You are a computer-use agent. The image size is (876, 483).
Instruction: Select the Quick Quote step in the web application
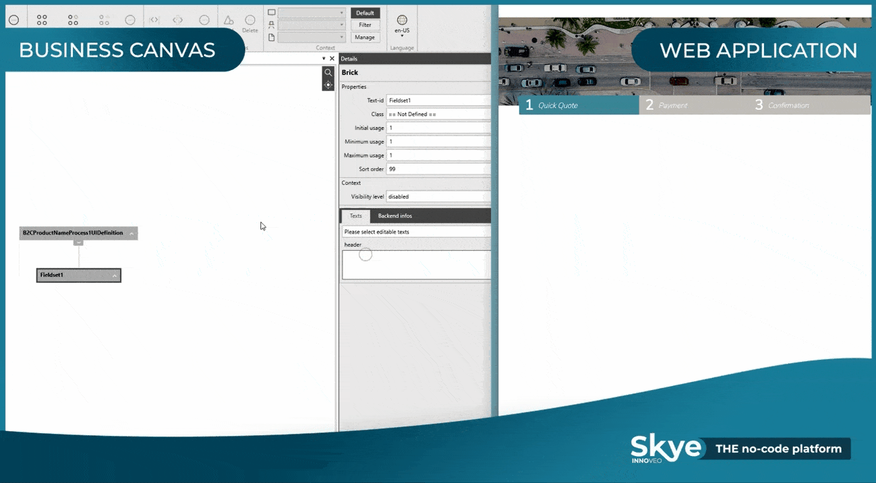click(578, 105)
